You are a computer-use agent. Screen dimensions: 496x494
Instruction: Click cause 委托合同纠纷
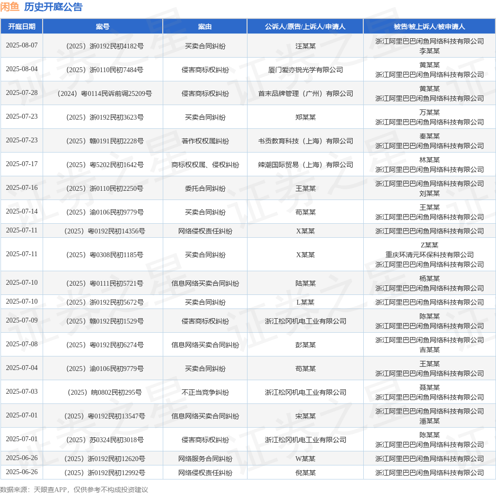click(x=205, y=188)
